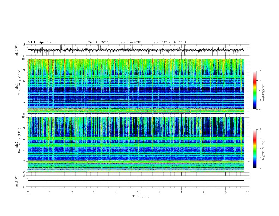Click the time axis tick label "5"

pos(138,192)
